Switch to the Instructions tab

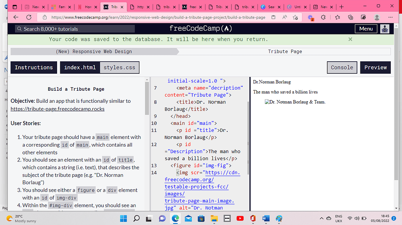(33, 67)
